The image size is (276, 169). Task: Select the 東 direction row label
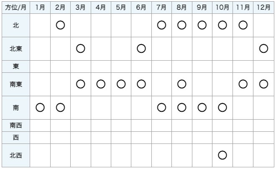pos(15,66)
